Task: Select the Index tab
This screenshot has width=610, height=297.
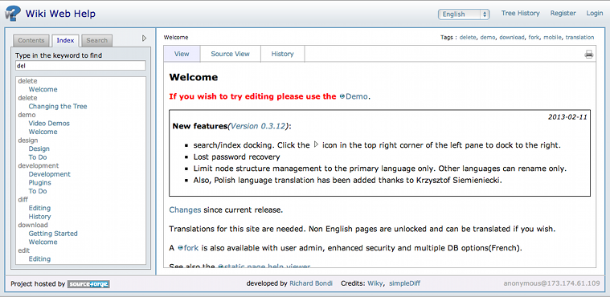Action: tap(65, 40)
